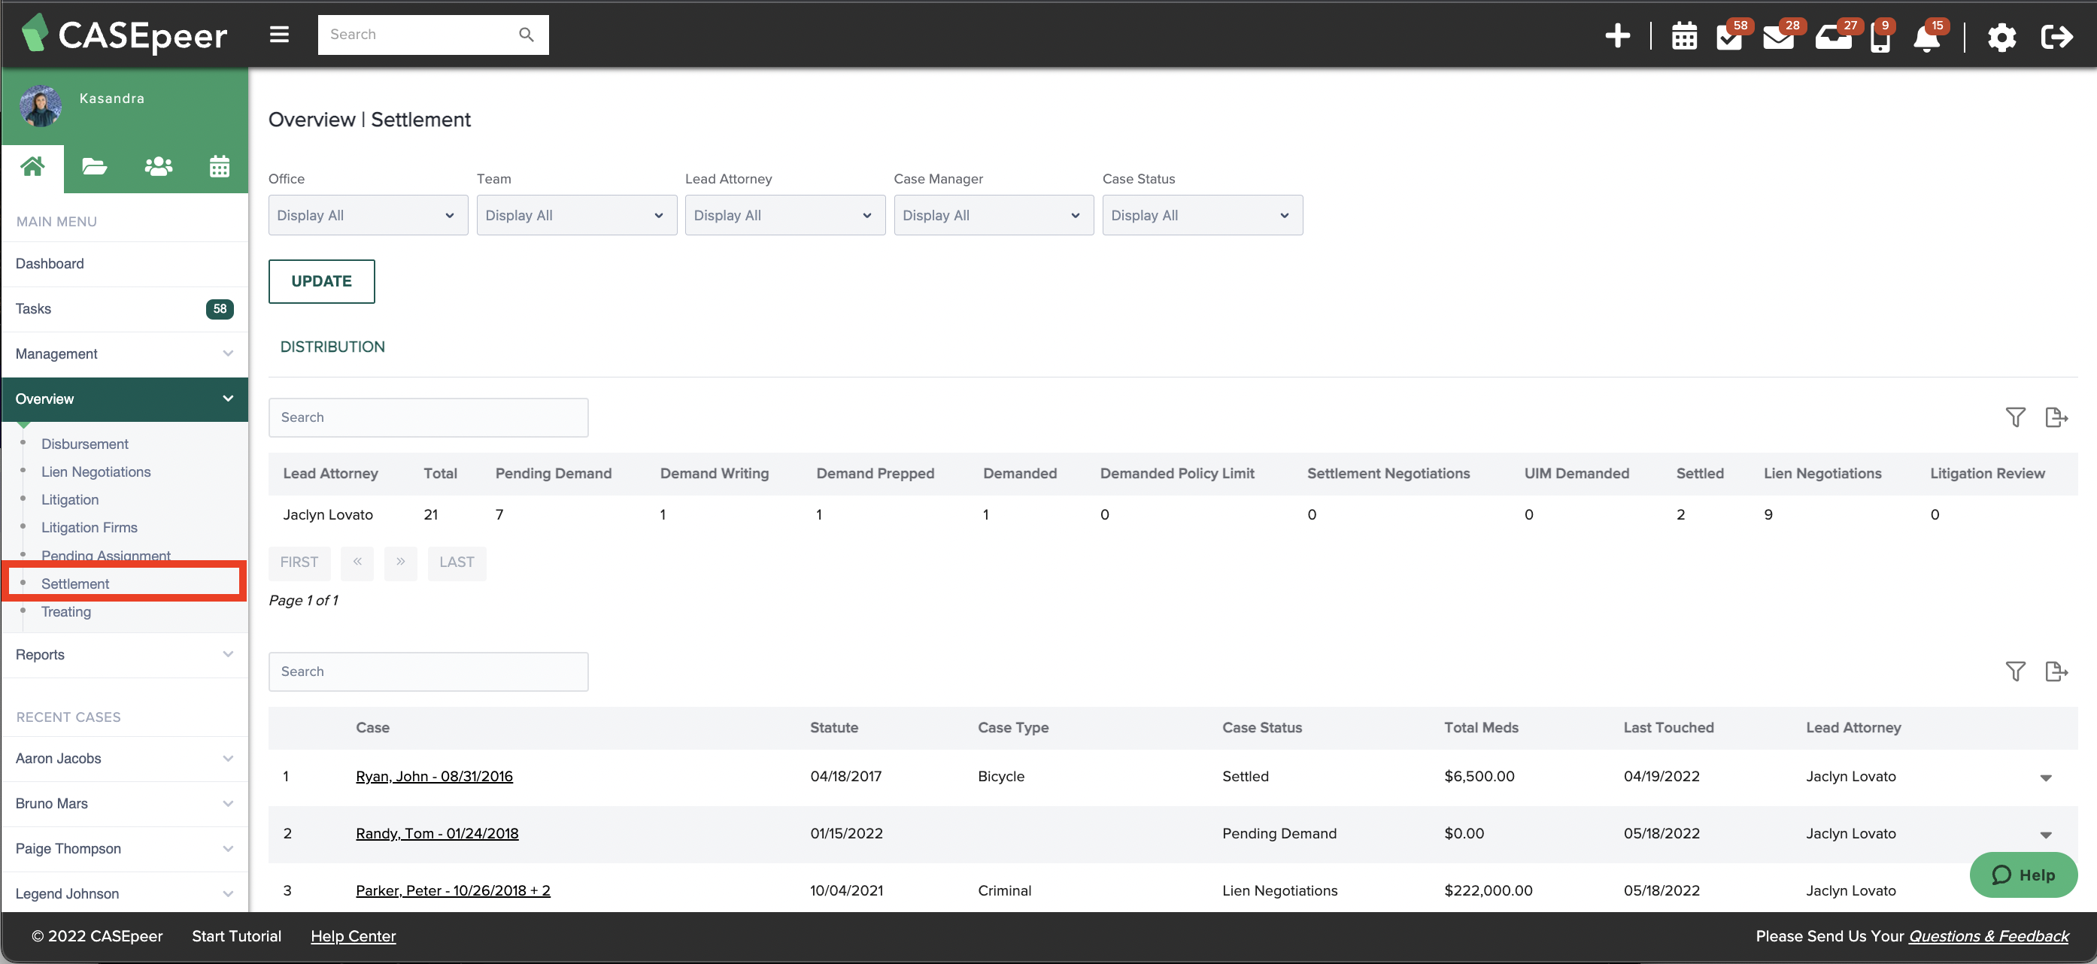
Task: Click the export icon above the cases table
Action: point(2056,671)
